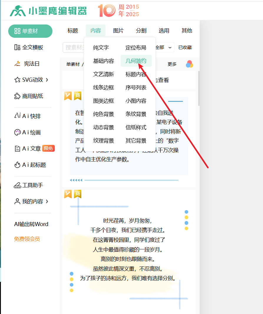Screen dimensions: 263x314
Task: Click the 小墨鹰编辑器 eagle logo
Action: pyautogui.click(x=18, y=11)
